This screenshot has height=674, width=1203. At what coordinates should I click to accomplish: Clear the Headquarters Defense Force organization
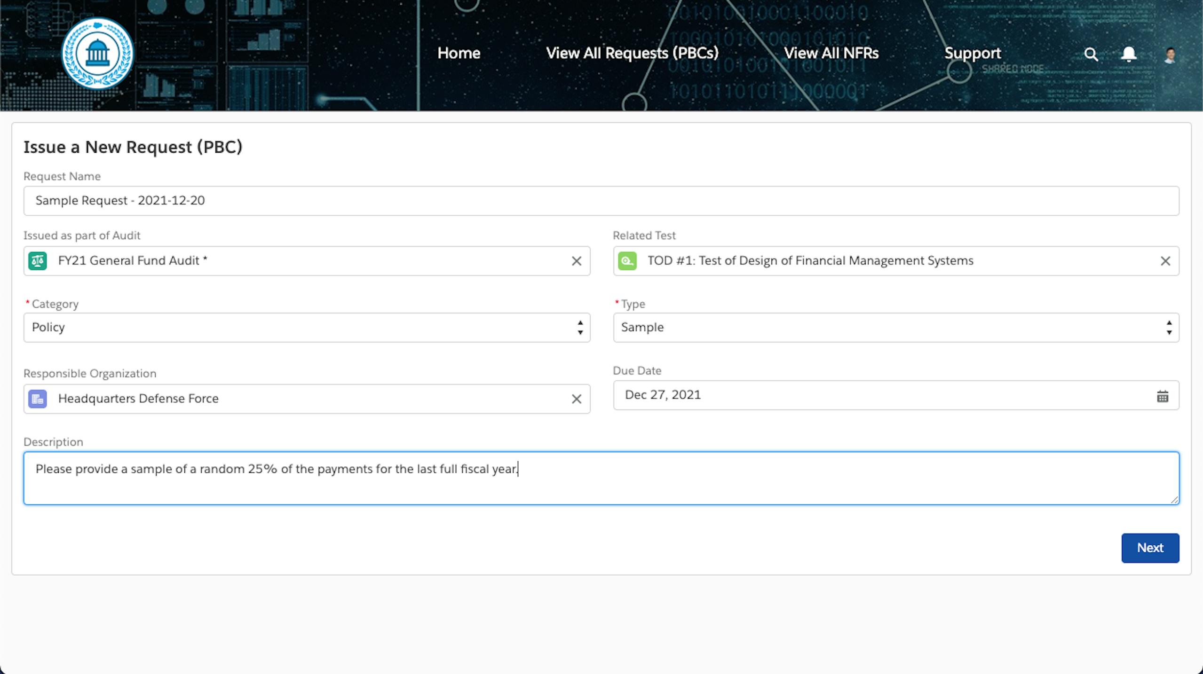[576, 399]
